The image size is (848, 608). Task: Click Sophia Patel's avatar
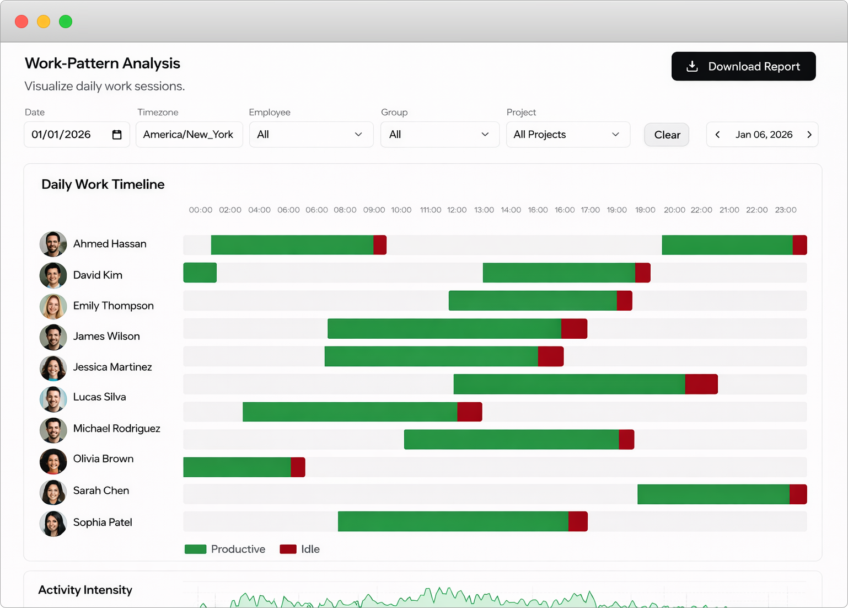(53, 523)
